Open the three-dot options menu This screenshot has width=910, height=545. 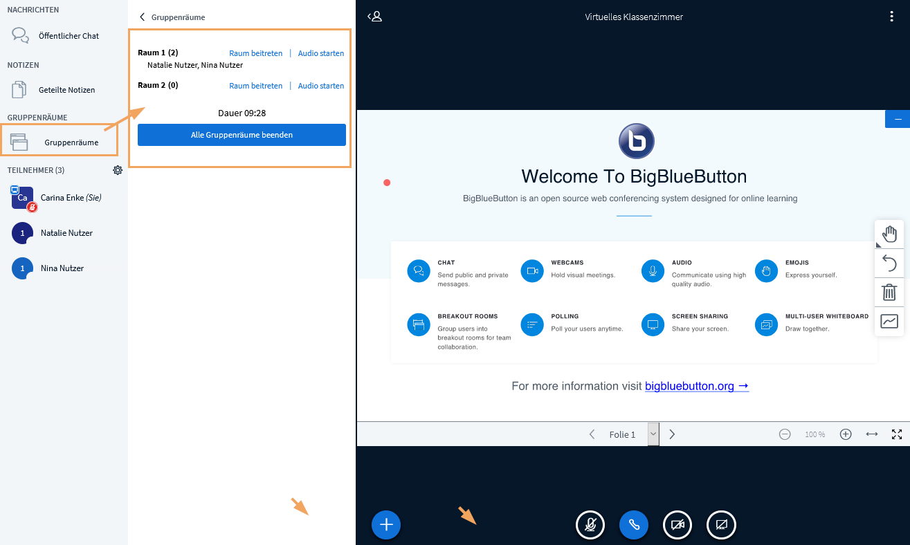click(891, 17)
